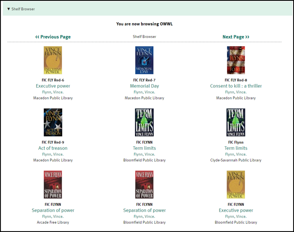Screen dimensions: 294x232
Task: Click author Flynn, Vince under Act of treason
Action: 53,155
